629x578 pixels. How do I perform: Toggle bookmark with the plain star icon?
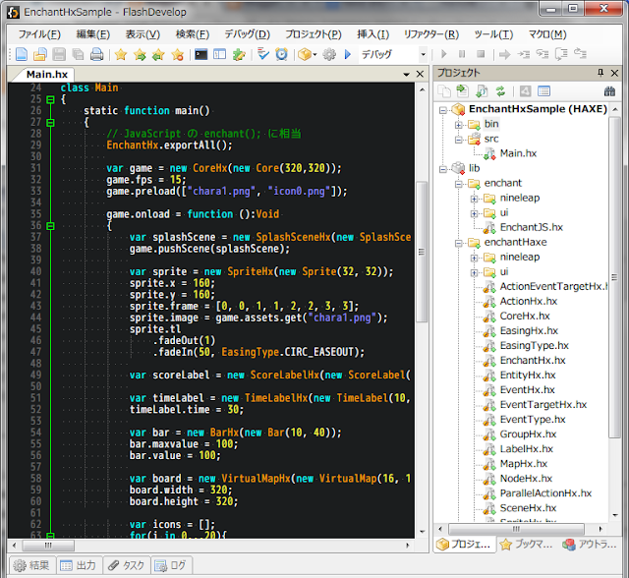click(121, 54)
